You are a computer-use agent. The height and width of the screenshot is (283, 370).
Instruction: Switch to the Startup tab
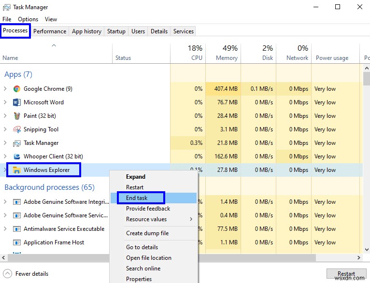click(116, 31)
